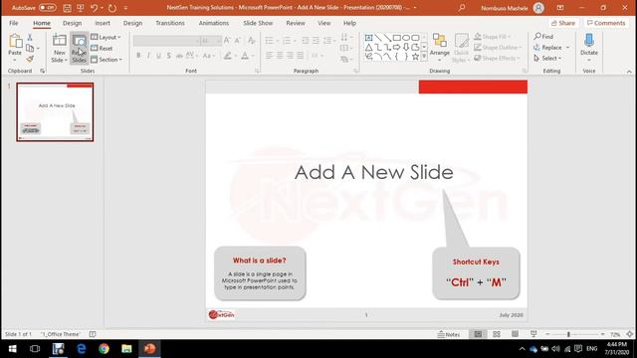Screen dimensions: 637x358
Task: Adjust the zoom slider handle
Action: 568,334
